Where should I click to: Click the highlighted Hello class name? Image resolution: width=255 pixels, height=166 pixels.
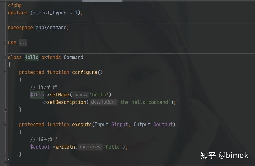31,58
